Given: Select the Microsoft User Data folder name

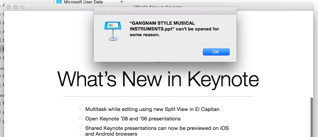Looking at the screenshot, I should click(84, 2).
